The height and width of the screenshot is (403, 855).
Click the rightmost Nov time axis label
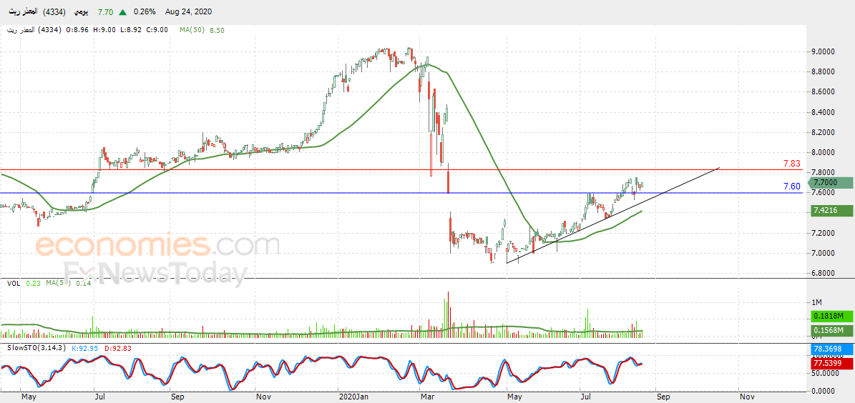tap(746, 398)
